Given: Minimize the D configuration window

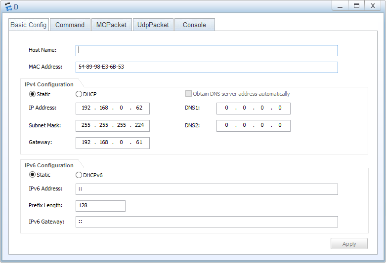Looking at the screenshot, I should click(x=340, y=5).
